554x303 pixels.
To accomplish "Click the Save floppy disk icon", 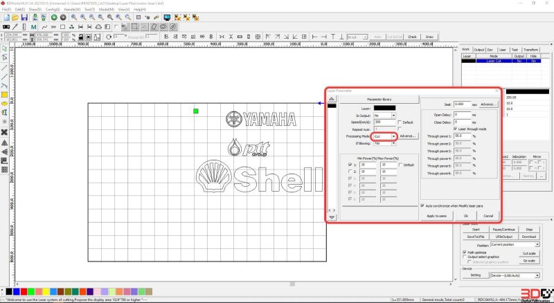I will click(24, 17).
